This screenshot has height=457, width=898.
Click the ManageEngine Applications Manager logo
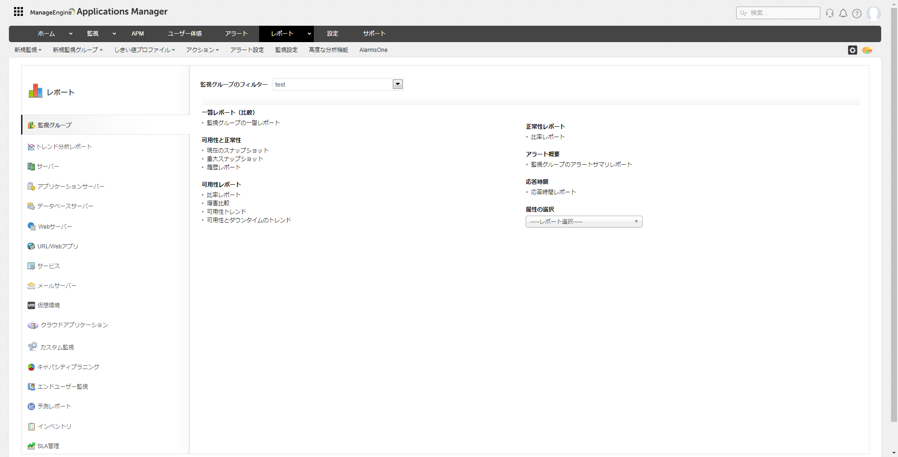tap(99, 12)
